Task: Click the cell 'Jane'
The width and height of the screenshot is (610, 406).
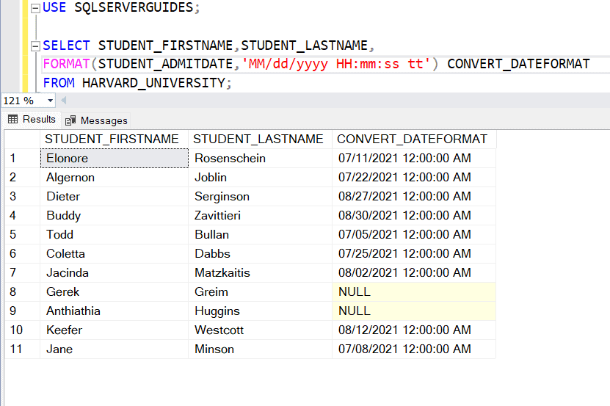Action: pyautogui.click(x=115, y=349)
